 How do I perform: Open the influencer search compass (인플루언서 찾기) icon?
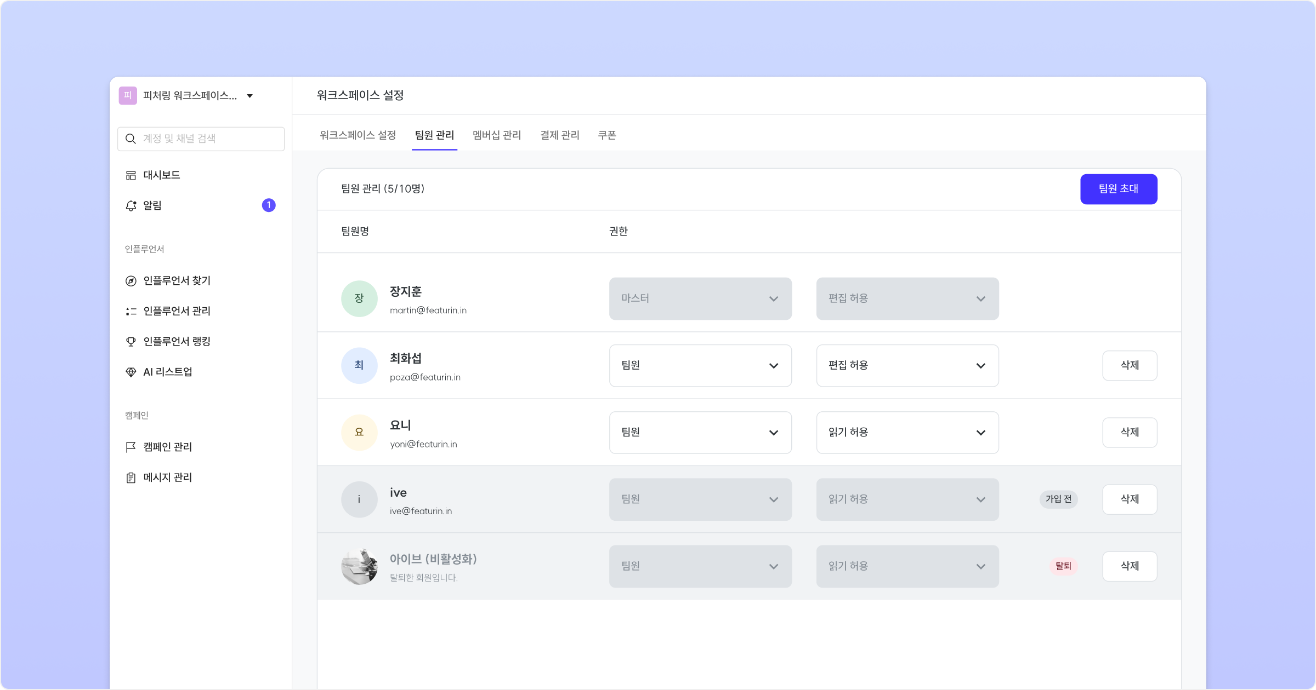click(131, 281)
